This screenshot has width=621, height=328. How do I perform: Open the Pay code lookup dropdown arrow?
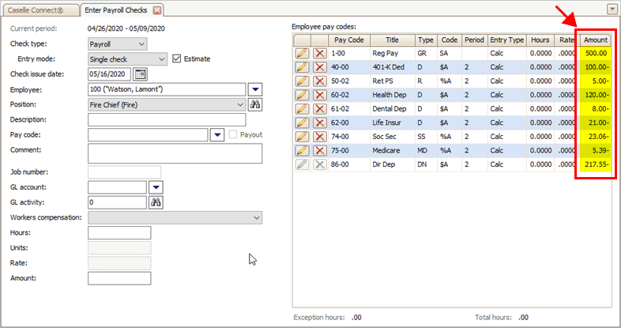(x=217, y=135)
